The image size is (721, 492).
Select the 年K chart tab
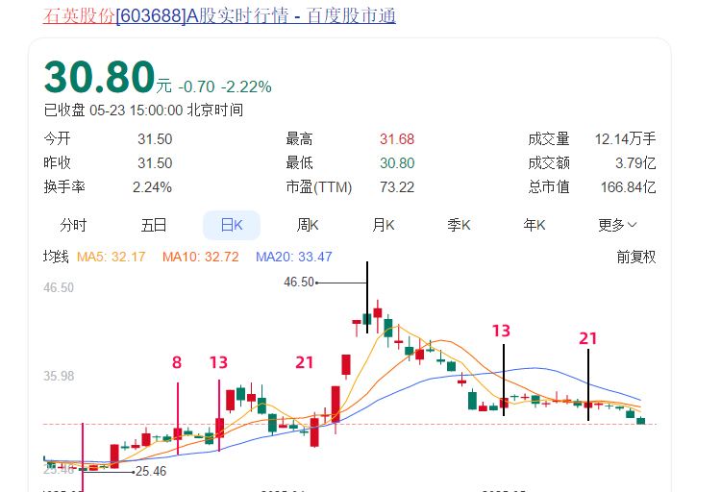(x=535, y=225)
